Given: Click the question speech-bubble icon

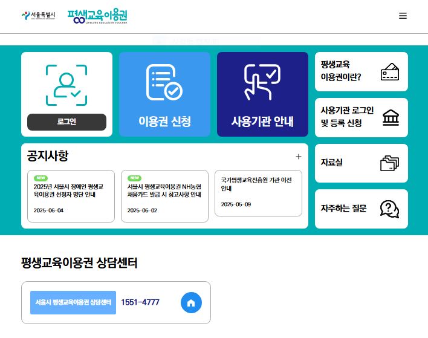Looking at the screenshot, I should click(389, 209).
